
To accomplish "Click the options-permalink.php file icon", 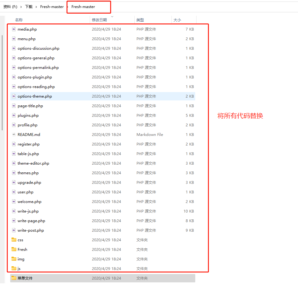I will point(14,68).
